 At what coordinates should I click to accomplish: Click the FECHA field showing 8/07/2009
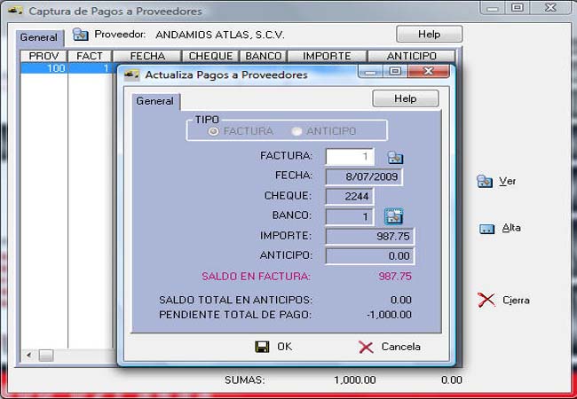pos(364,176)
